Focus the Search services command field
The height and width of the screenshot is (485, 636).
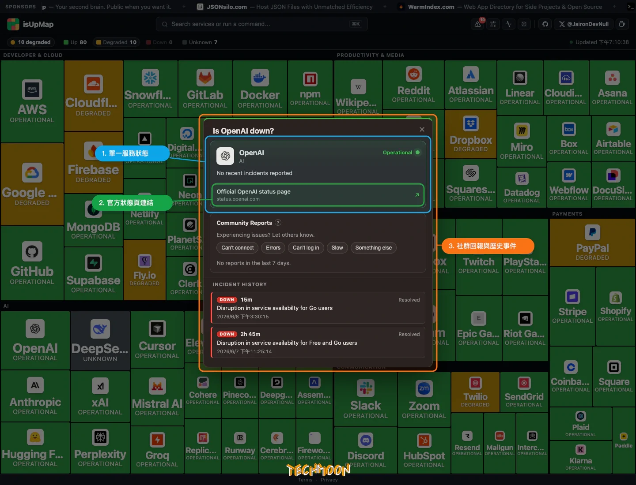coord(262,24)
